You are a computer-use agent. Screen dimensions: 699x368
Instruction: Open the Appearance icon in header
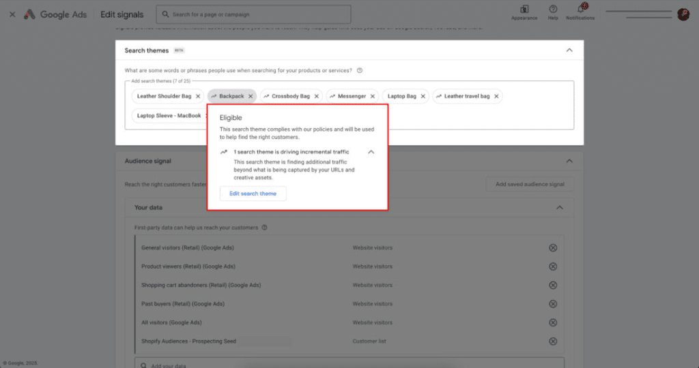pos(524,10)
